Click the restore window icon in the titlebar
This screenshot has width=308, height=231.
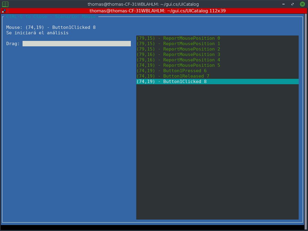point(292,4)
